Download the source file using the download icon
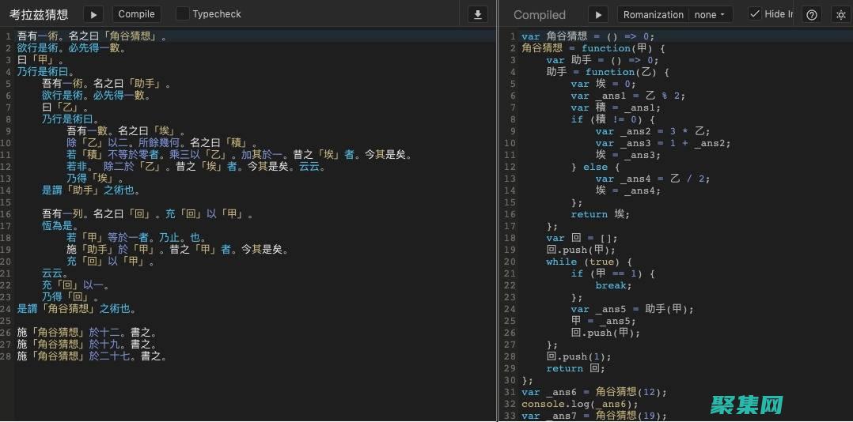The height and width of the screenshot is (422, 853). tap(478, 14)
